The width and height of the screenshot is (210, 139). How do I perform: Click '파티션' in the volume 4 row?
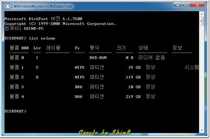(97, 96)
